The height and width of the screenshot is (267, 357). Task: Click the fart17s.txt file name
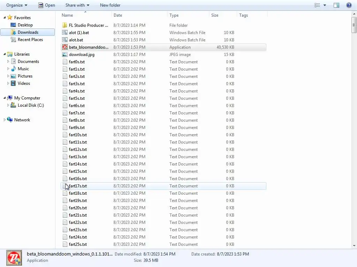point(78,186)
